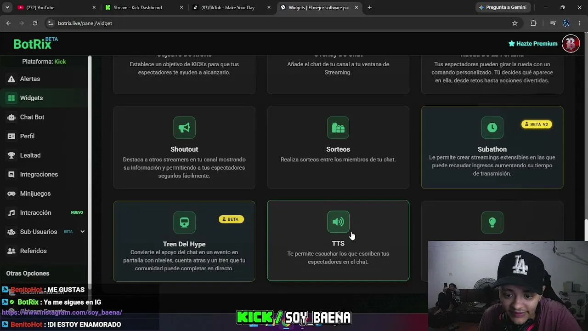Viewport: 588px width, 331px height.
Task: Open the Chrome three-dot menu
Action: (580, 23)
